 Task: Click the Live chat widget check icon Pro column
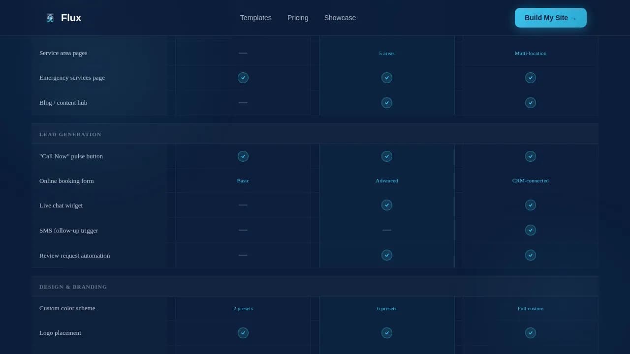(387, 205)
